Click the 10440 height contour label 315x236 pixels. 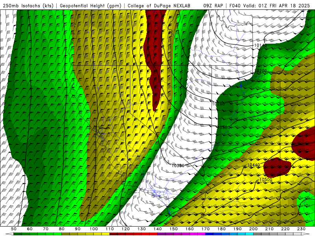(253, 165)
